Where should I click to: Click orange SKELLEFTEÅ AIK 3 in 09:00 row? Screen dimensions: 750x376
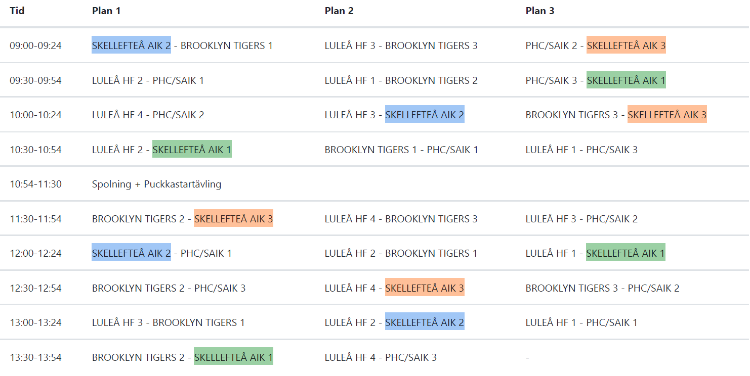pyautogui.click(x=626, y=45)
